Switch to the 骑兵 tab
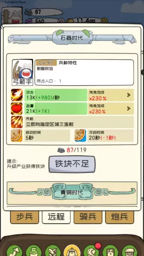This screenshot has height=256, width=144. click(x=88, y=217)
